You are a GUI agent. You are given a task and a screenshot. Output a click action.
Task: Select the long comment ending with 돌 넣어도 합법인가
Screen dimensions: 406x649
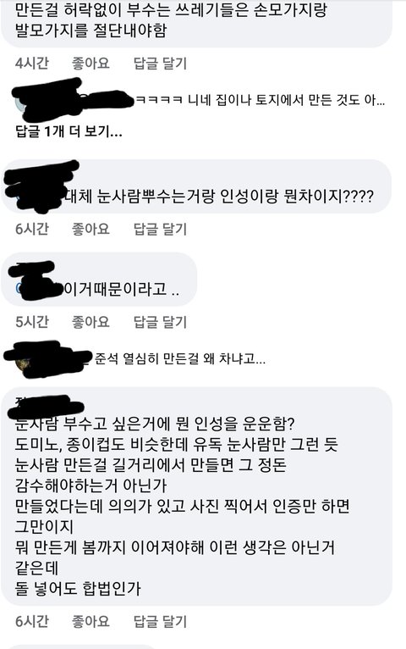point(195,496)
